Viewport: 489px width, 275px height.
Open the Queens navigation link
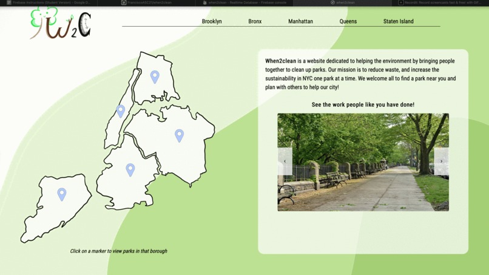coord(348,21)
